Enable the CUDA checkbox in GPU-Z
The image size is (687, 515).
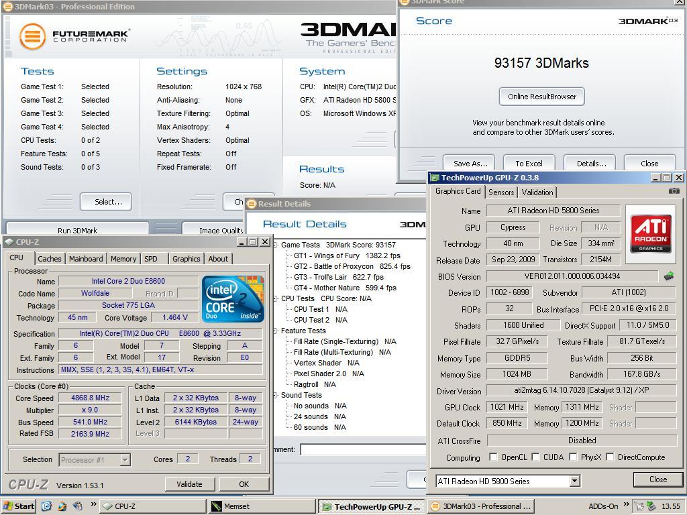(535, 457)
